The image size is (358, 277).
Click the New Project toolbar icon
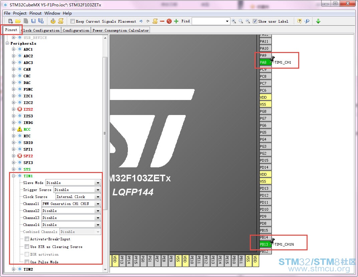click(x=10, y=21)
